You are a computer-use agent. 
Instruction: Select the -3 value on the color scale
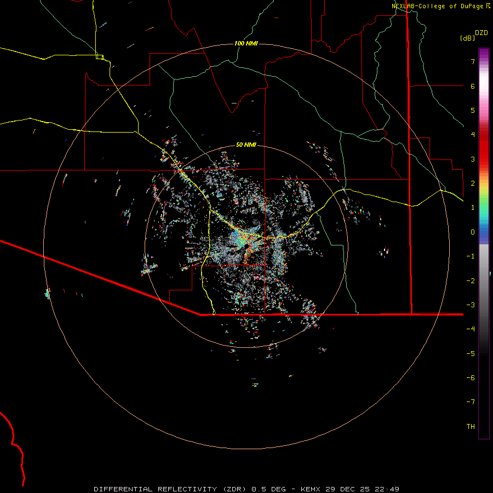pos(471,305)
